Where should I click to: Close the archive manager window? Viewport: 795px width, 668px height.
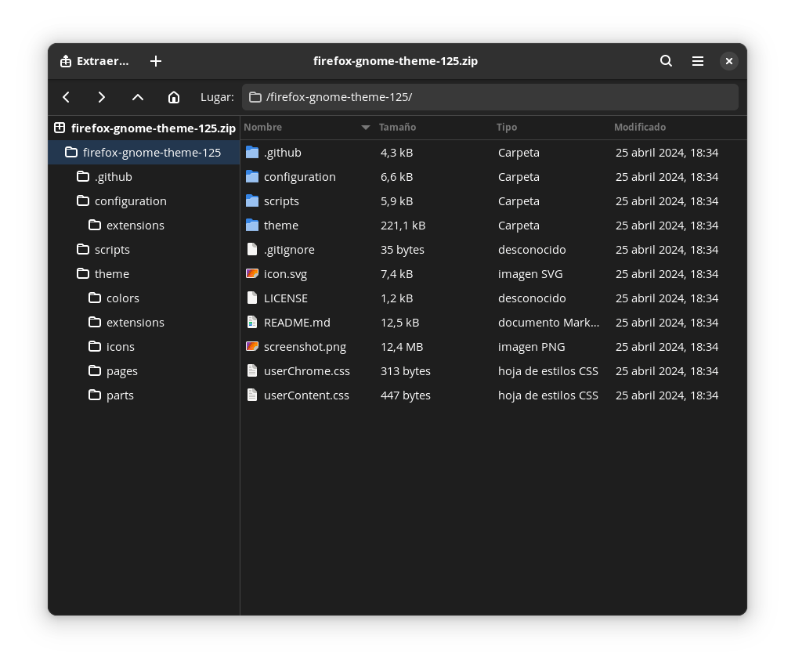(729, 61)
